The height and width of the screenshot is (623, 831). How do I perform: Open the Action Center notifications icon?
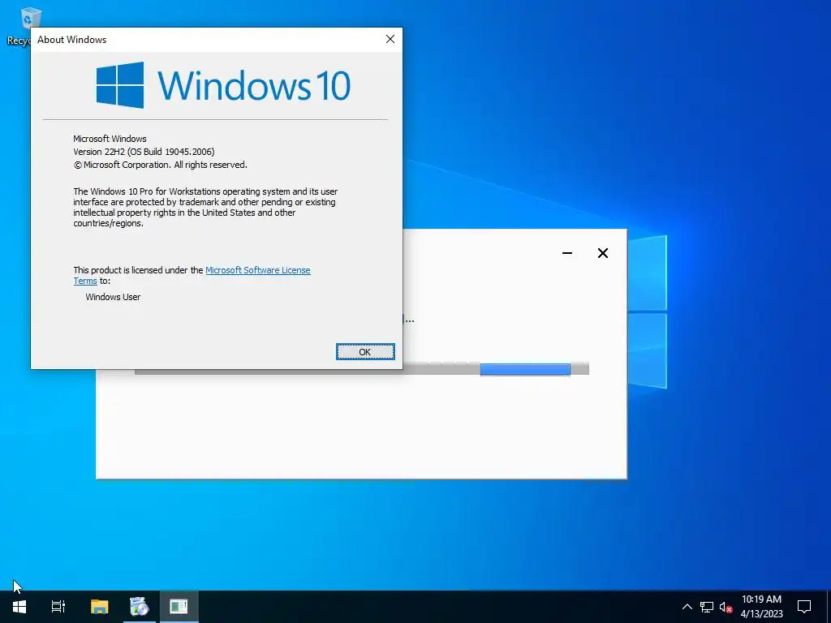click(804, 607)
